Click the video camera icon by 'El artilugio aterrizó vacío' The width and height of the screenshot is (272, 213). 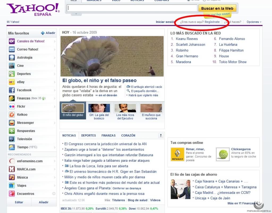point(128,87)
